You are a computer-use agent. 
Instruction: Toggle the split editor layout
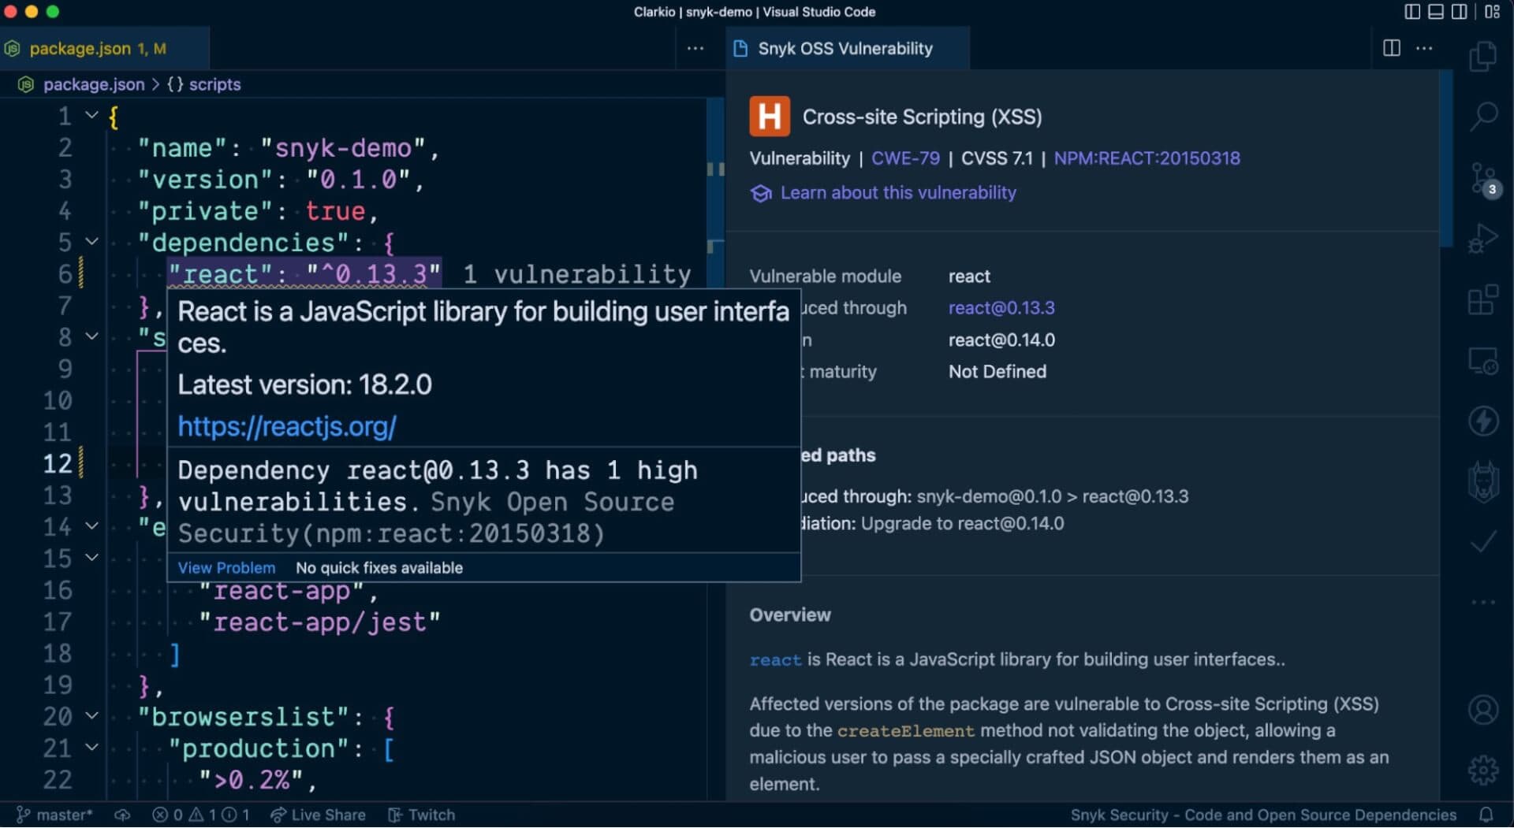pos(1392,48)
